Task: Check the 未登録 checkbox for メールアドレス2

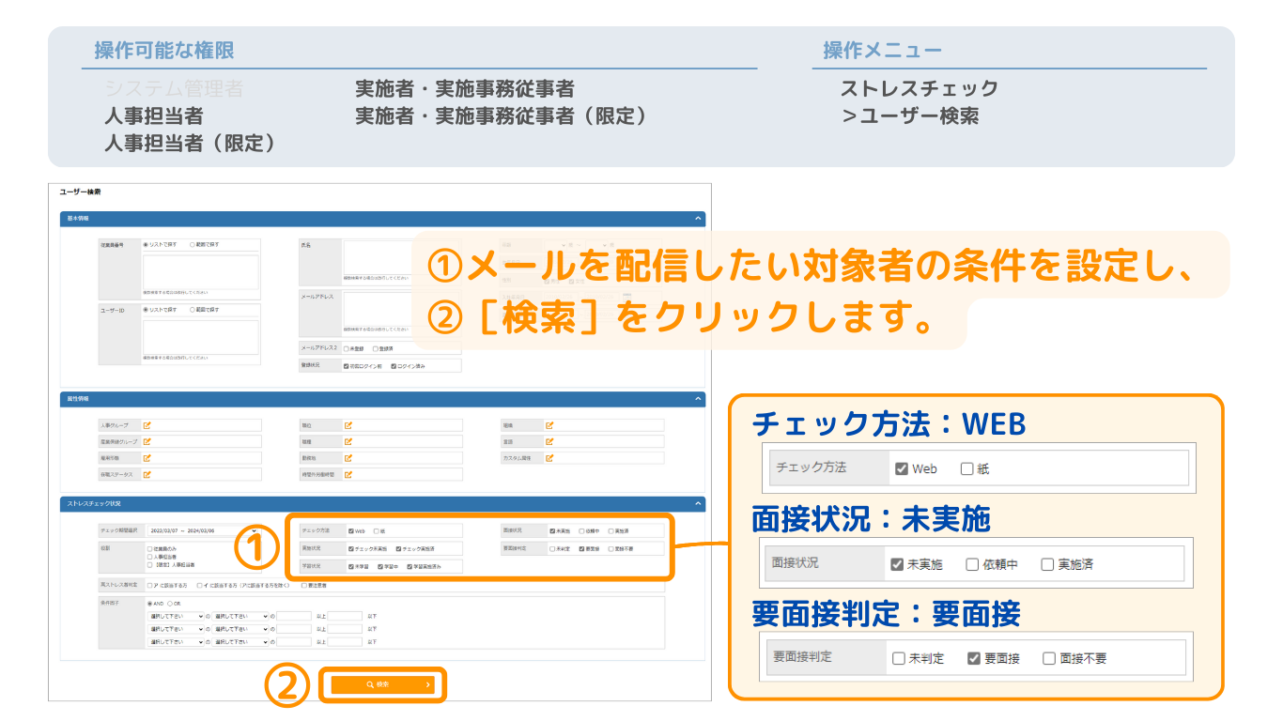Action: [347, 348]
